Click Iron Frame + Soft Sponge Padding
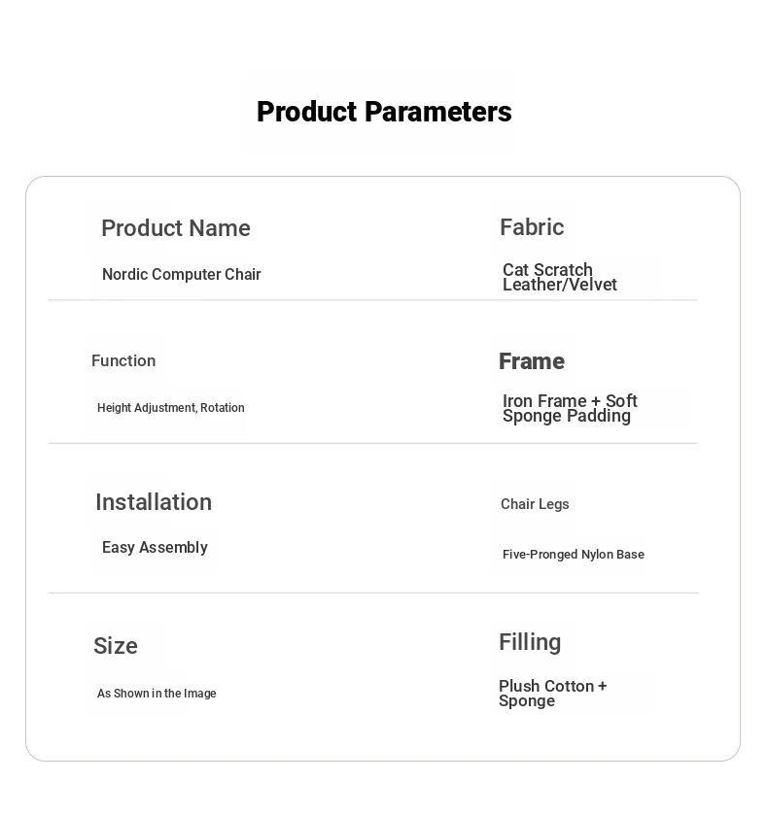 pos(570,408)
